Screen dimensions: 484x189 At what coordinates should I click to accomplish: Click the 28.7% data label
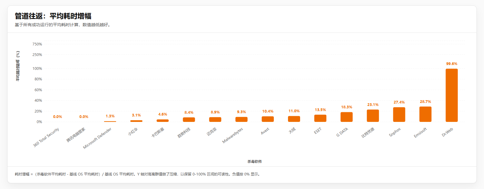pyautogui.click(x=425, y=102)
